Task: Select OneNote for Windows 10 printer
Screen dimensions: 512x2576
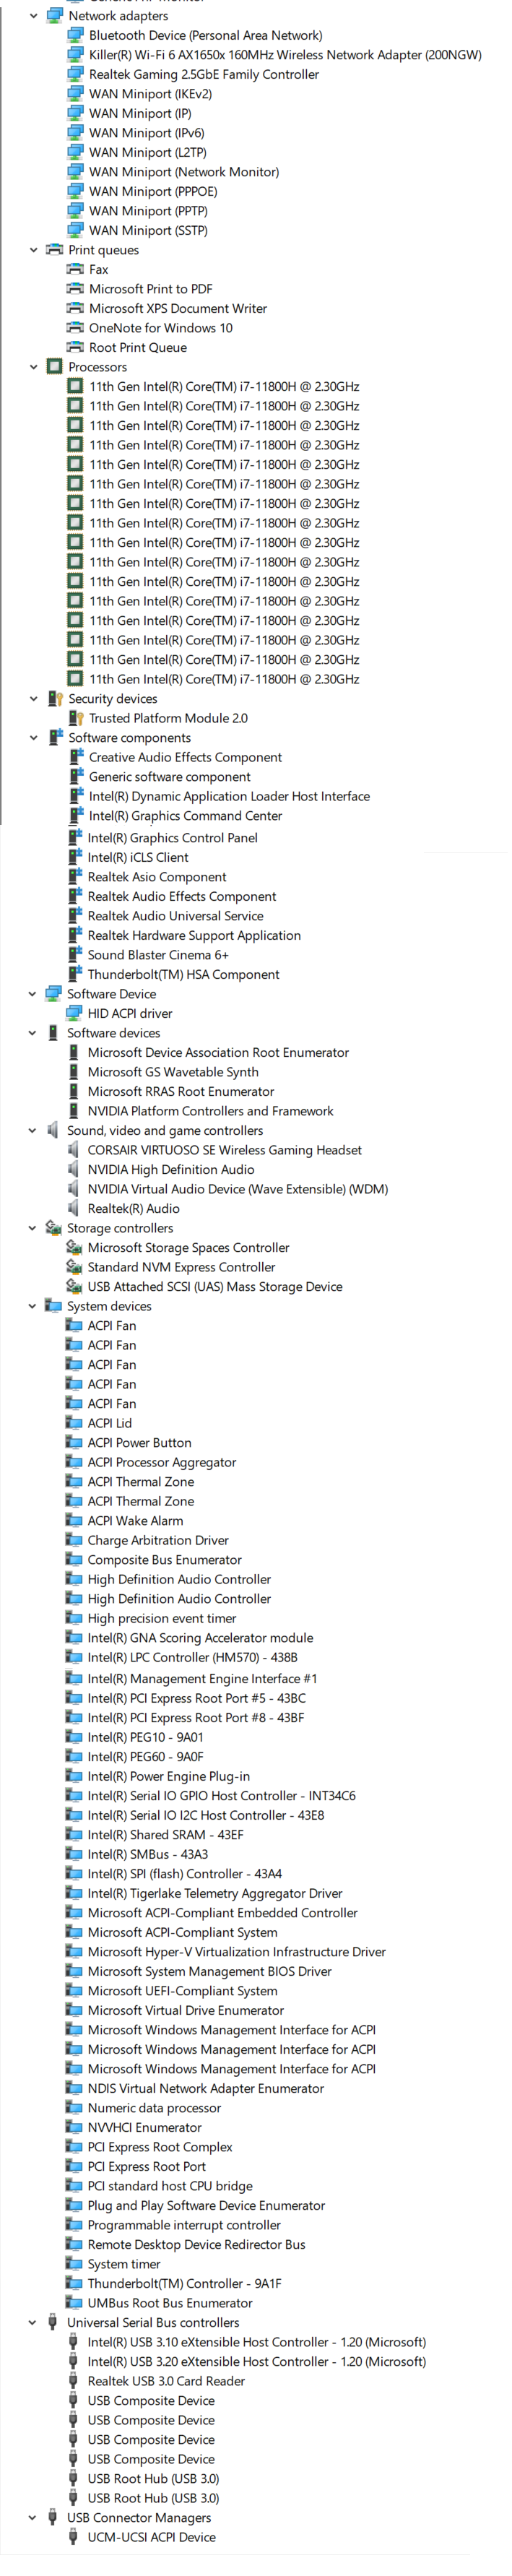Action: click(x=160, y=328)
